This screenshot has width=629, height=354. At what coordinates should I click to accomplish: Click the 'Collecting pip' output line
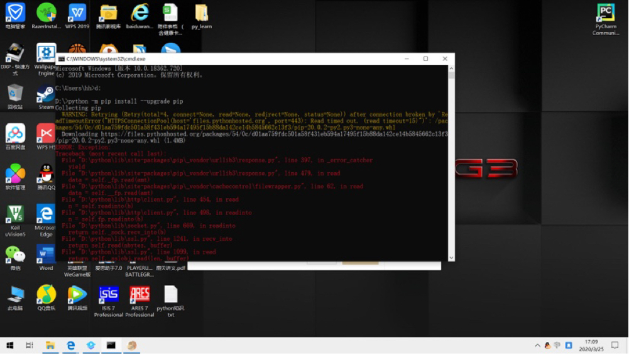click(x=78, y=108)
